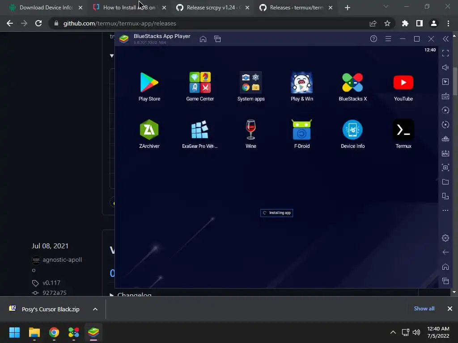
Task: Toggle BlueStacks fullscreen mode
Action: [x=445, y=53]
